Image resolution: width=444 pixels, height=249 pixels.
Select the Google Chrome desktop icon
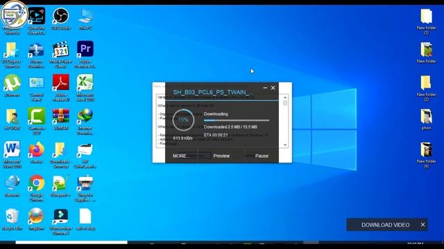(x=36, y=188)
